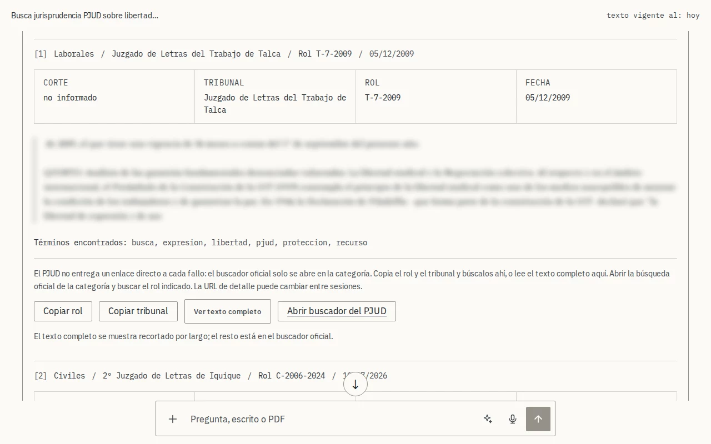
Task: Click CORTE value no informado
Action: click(x=70, y=98)
